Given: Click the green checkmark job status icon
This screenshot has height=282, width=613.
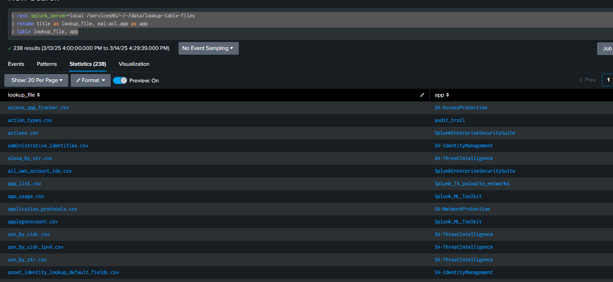Looking at the screenshot, I should (x=10, y=48).
